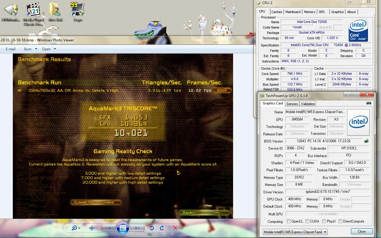Rotate image counterclockwise
The image size is (381, 238).
pos(152,228)
